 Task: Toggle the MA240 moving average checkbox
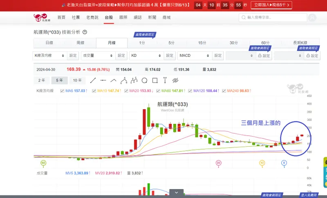(224, 91)
